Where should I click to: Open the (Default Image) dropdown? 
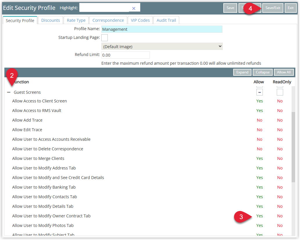[162, 46]
